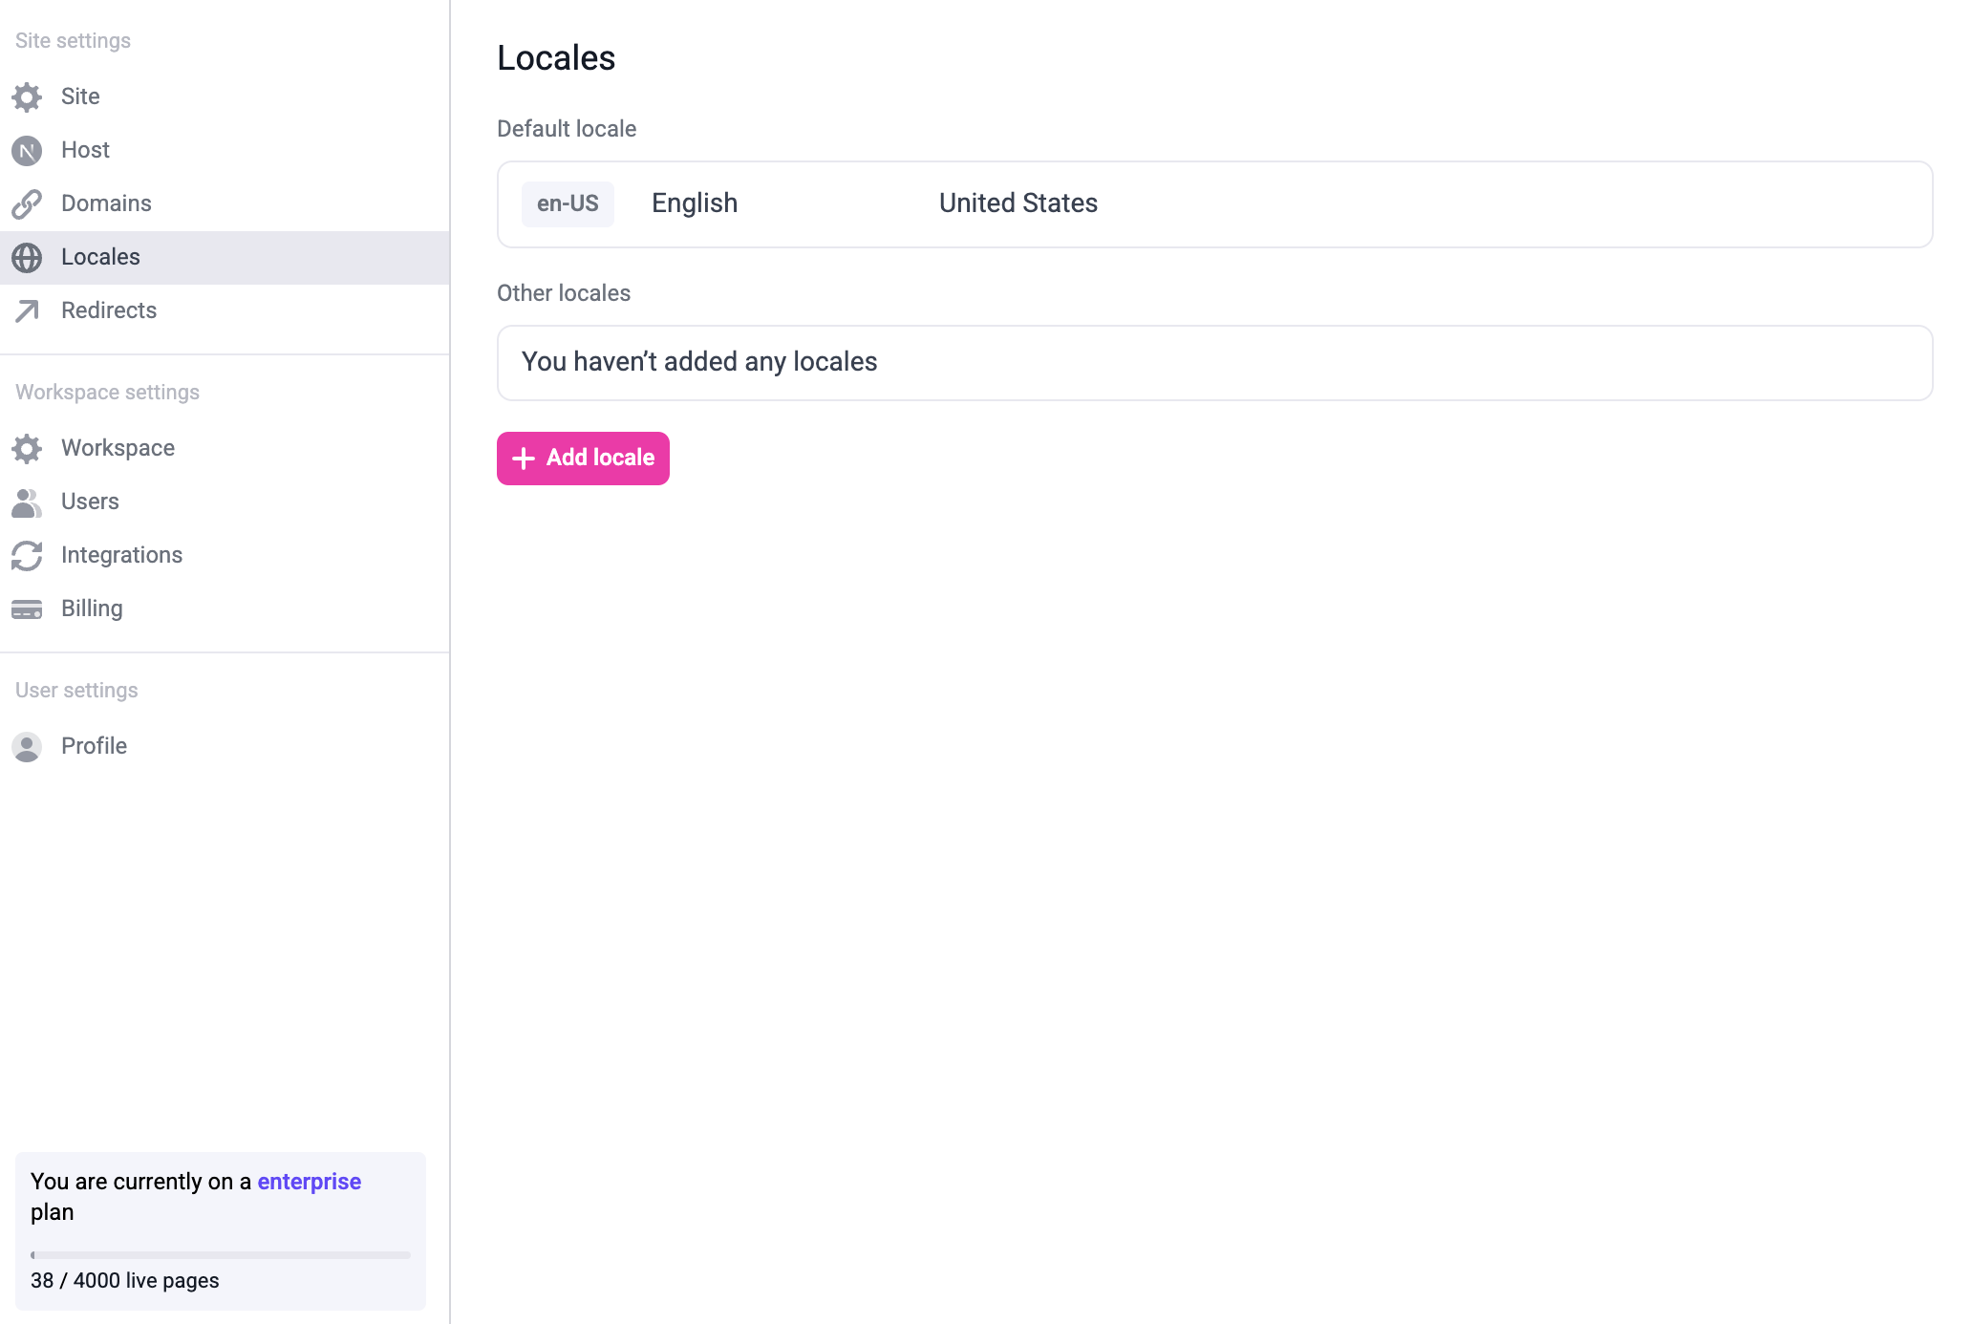Click the Host N logo icon
1972x1324 pixels.
click(x=27, y=150)
